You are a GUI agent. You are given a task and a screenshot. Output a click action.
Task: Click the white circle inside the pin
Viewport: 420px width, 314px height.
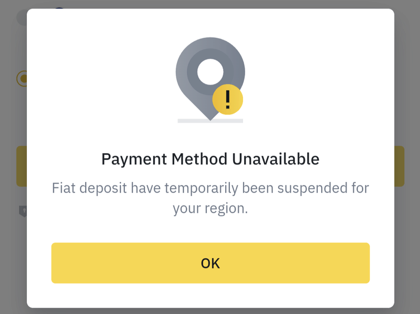point(211,72)
